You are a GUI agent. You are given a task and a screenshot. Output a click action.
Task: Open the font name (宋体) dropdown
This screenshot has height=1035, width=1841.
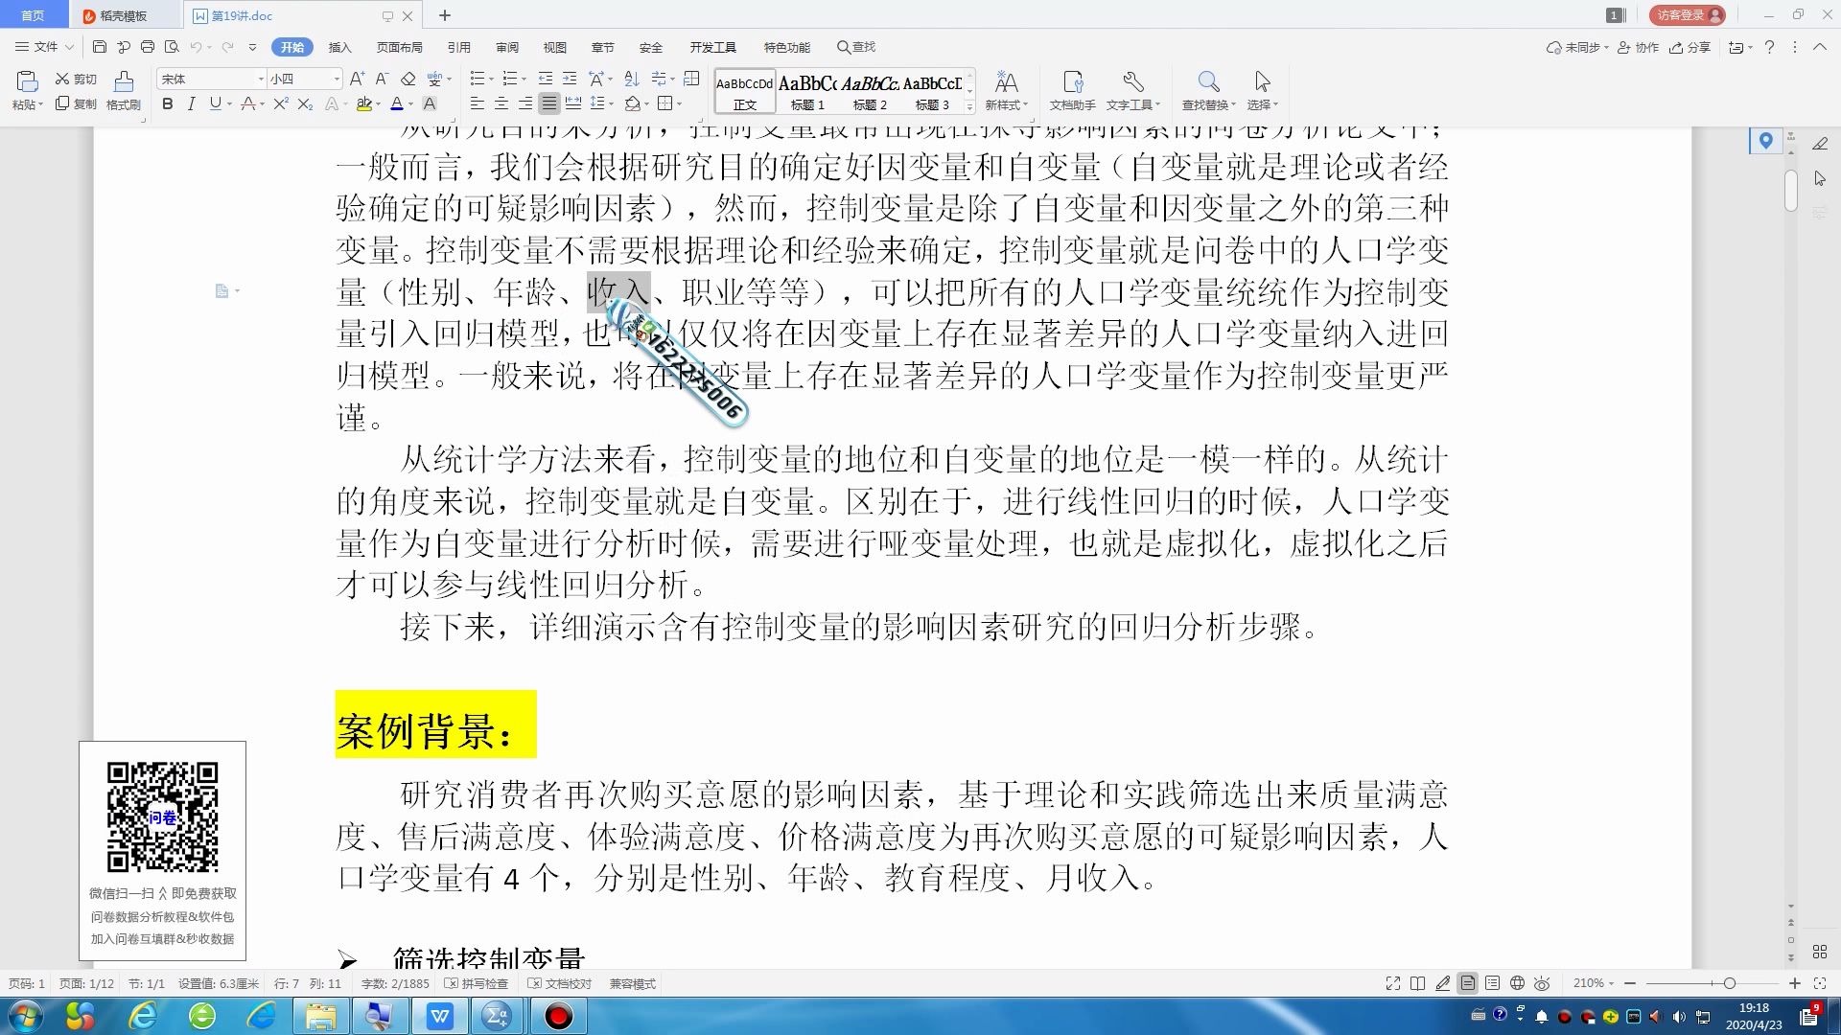(260, 79)
